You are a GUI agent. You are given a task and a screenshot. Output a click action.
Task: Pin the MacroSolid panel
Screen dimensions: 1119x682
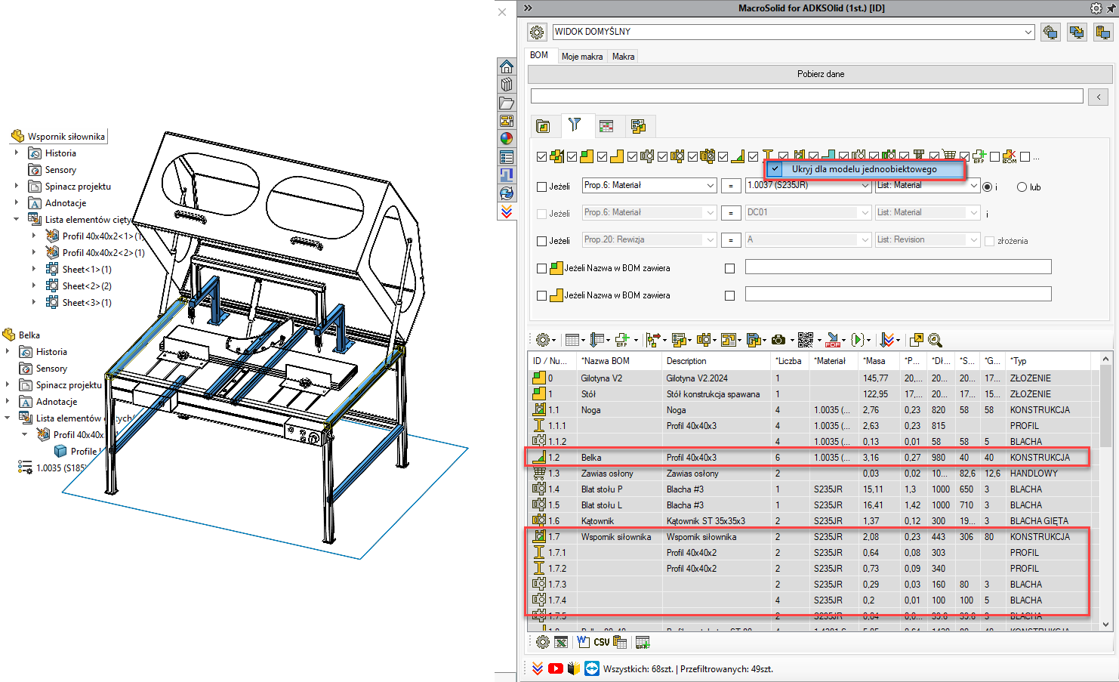[x=1111, y=8]
